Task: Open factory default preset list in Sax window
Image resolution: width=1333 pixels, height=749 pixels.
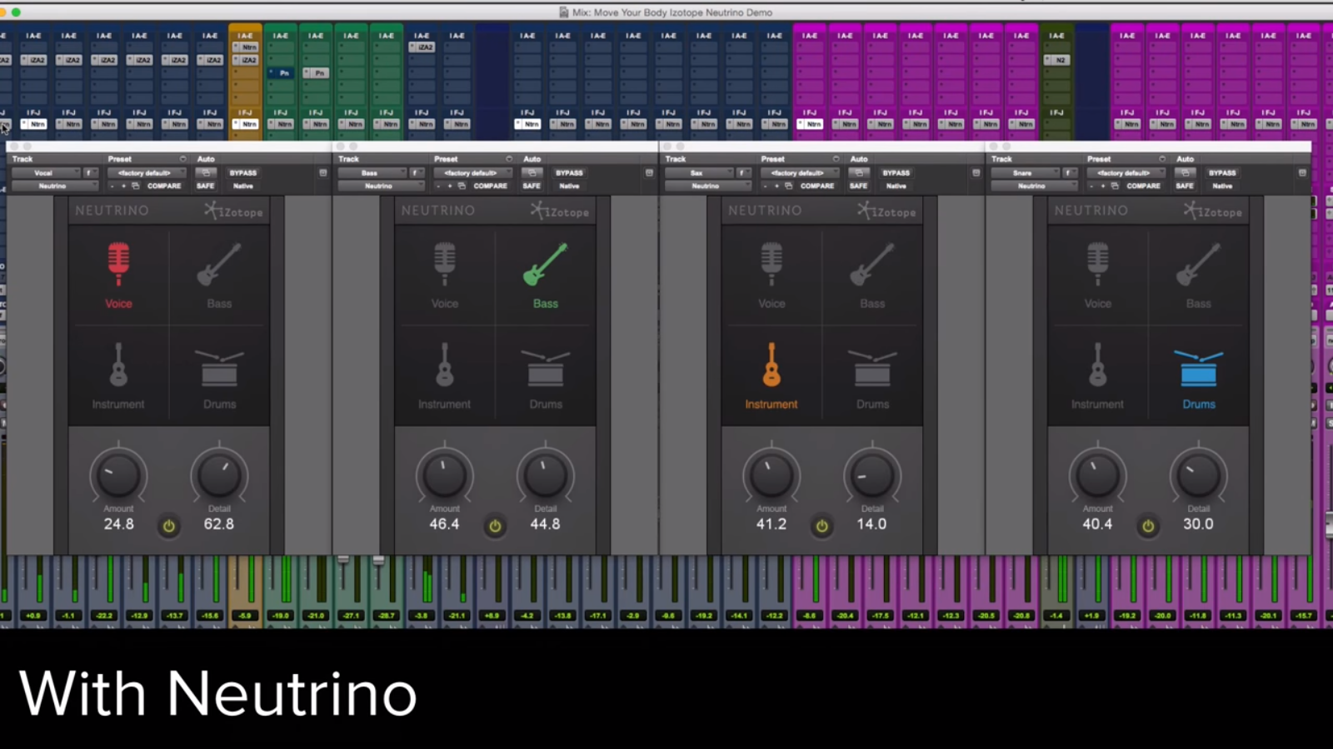Action: [x=798, y=173]
